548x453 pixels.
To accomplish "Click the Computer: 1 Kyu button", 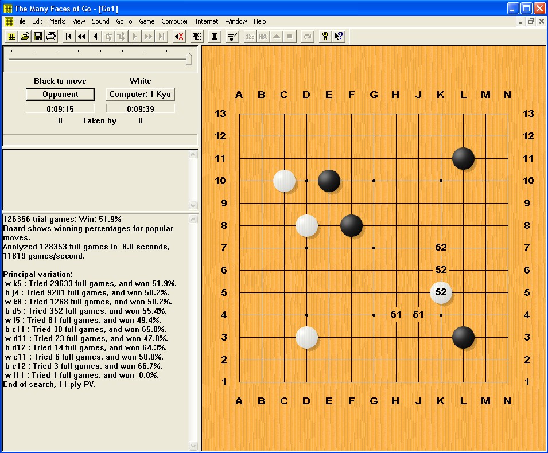I will click(140, 94).
